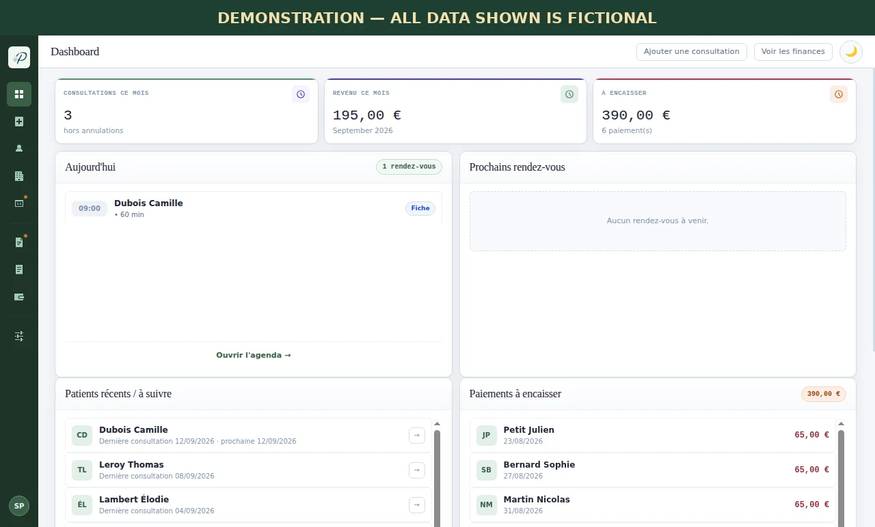Click the clock icon on Consultations ce mois card
This screenshot has width=875, height=527.
(x=301, y=94)
